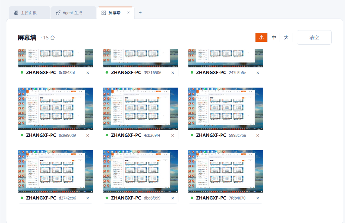The height and width of the screenshot is (223, 345).
Task: Click online status dot of 7fdb4070
Action: coord(192,198)
